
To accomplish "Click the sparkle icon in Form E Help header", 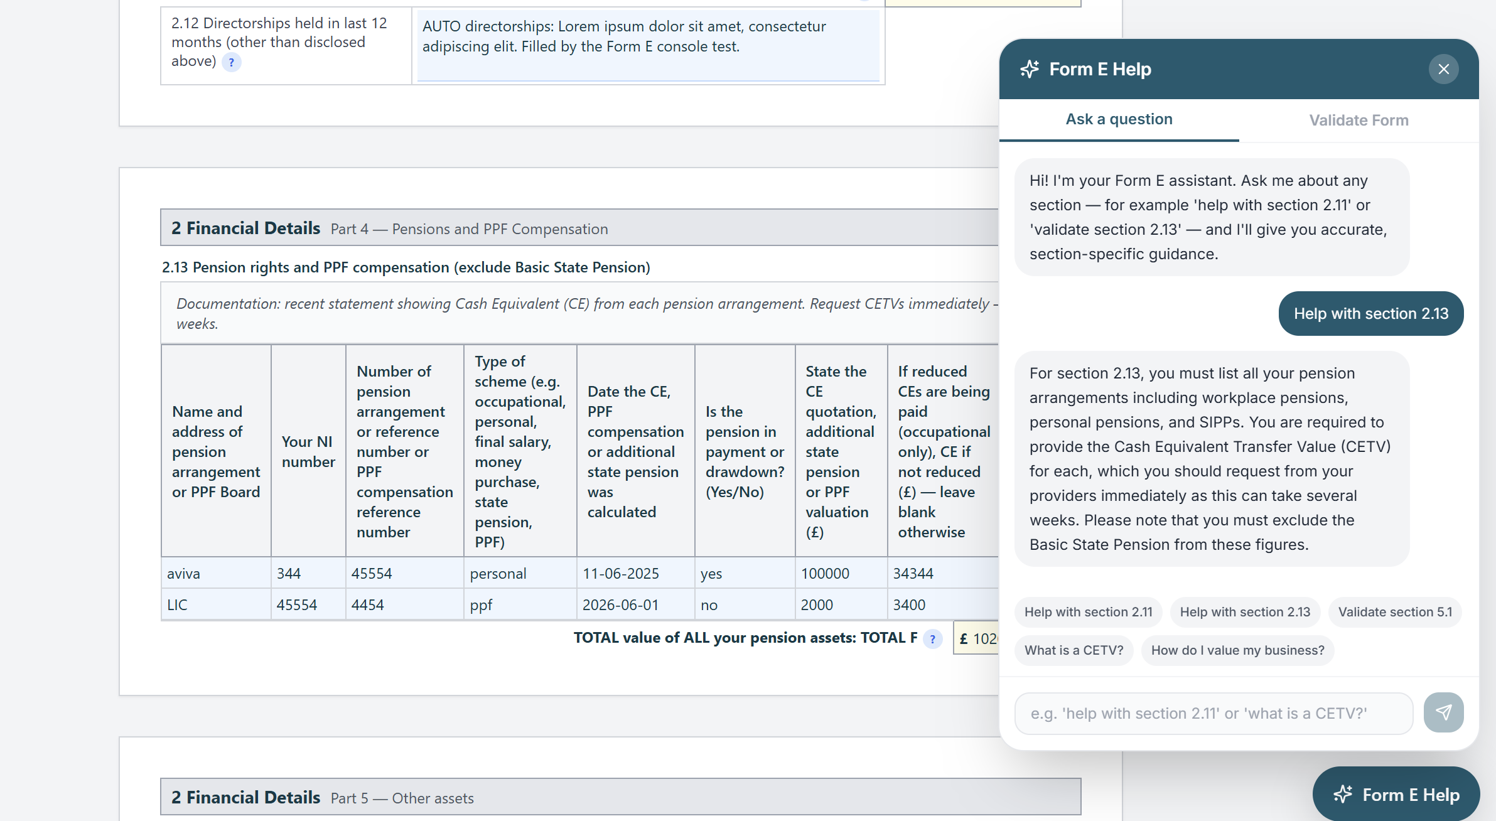I will pos(1030,69).
